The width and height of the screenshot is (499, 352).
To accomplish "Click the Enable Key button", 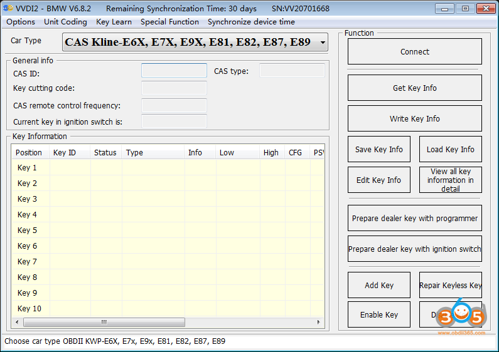I will tap(379, 315).
